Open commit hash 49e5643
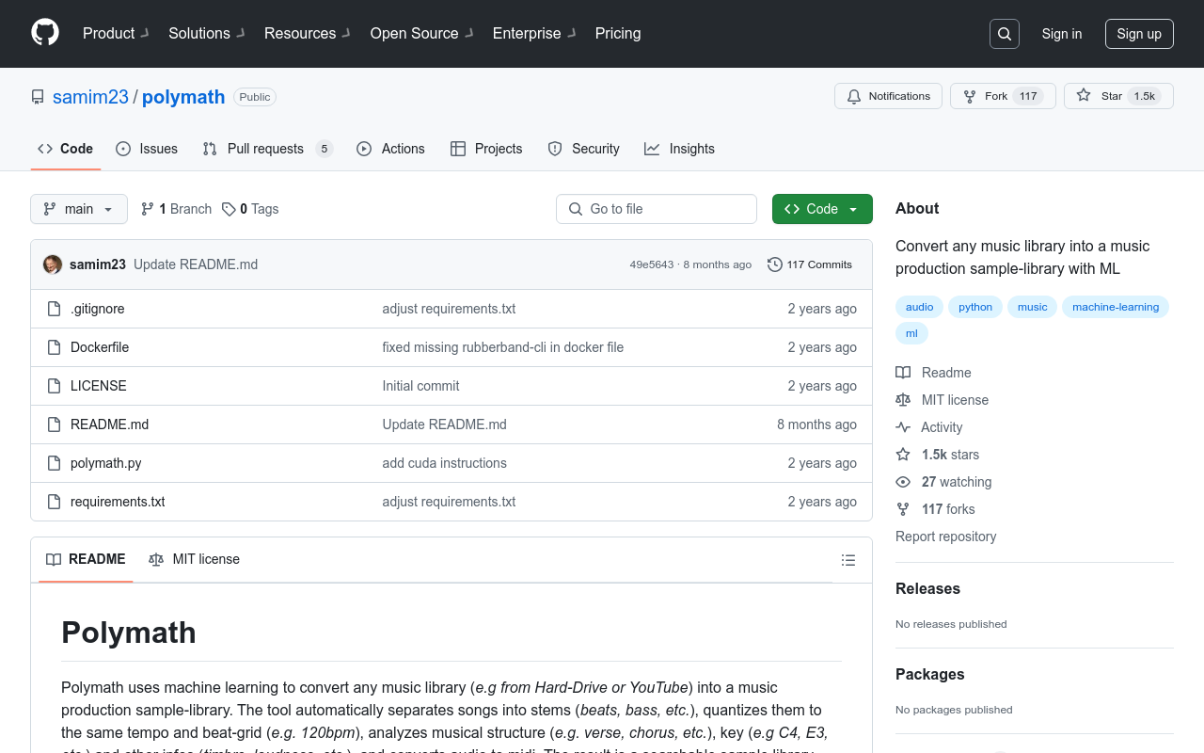This screenshot has height=753, width=1204. 652,264
